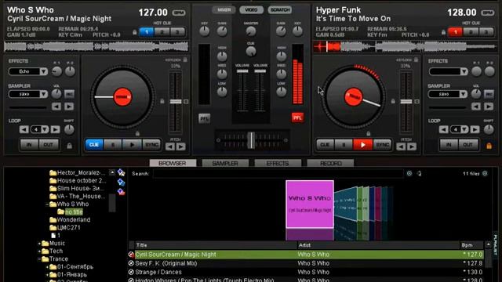Click the right deck SYNC button
Viewport: 502px width, 282px height.
pyautogui.click(x=382, y=145)
